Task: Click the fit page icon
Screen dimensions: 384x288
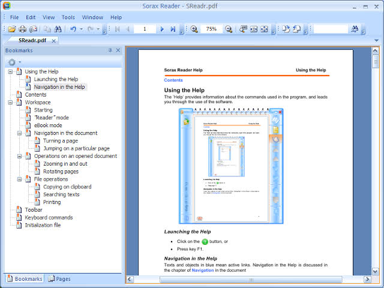Action: point(264,29)
